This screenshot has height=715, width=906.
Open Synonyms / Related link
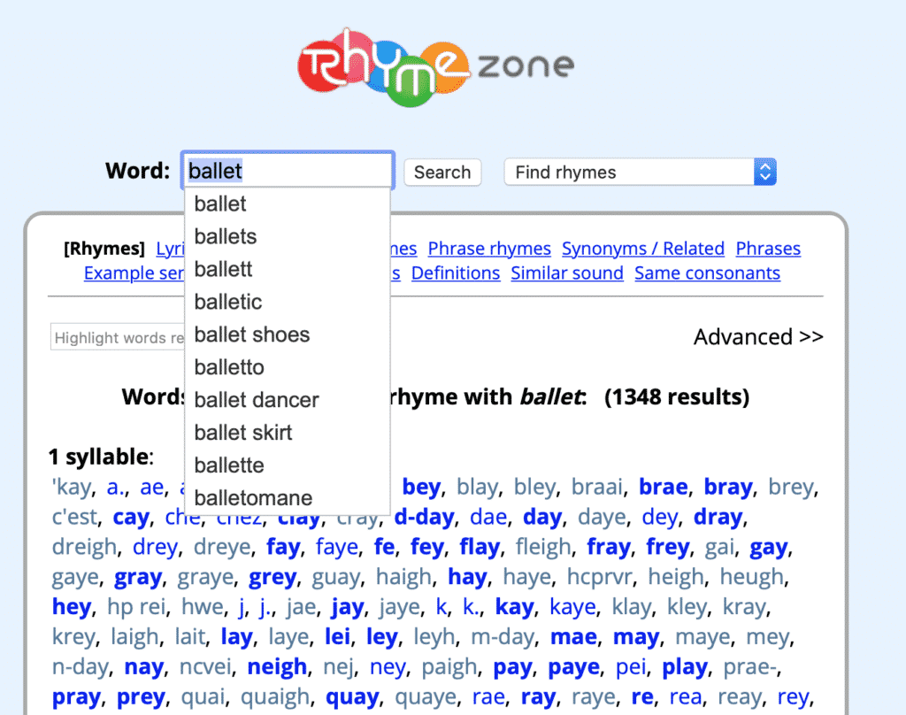click(x=643, y=249)
